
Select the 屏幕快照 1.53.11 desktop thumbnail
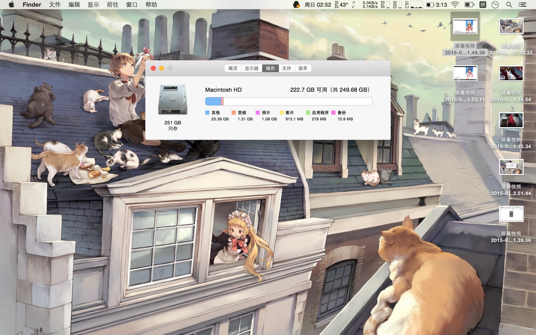(x=465, y=73)
